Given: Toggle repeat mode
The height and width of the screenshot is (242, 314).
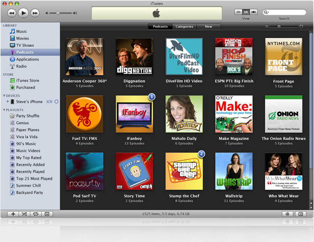Looking at the screenshot, I should point(36,214).
